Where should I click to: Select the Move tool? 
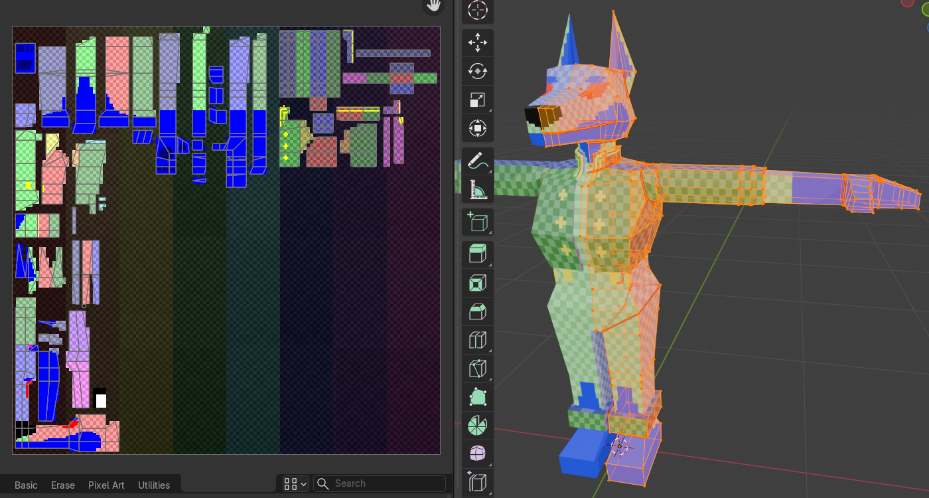[477, 43]
